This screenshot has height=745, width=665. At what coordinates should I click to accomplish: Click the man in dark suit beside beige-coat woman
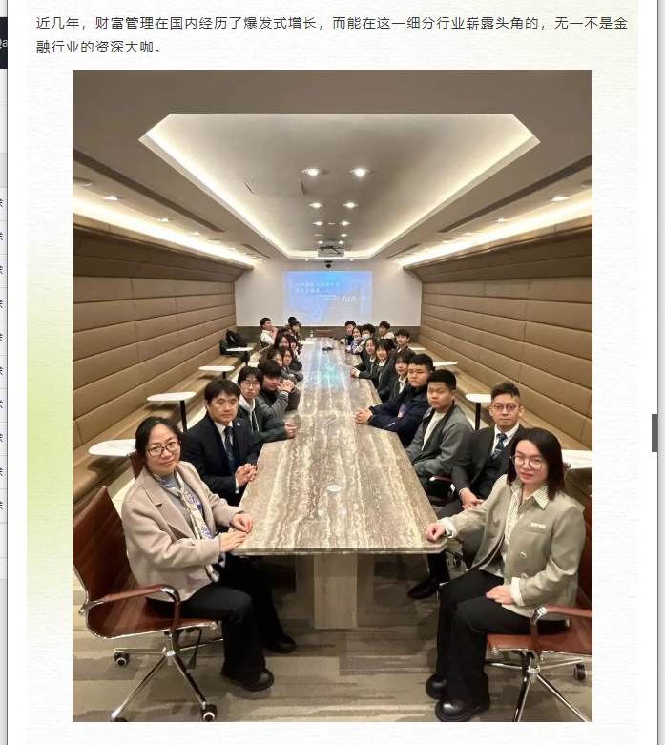221,440
